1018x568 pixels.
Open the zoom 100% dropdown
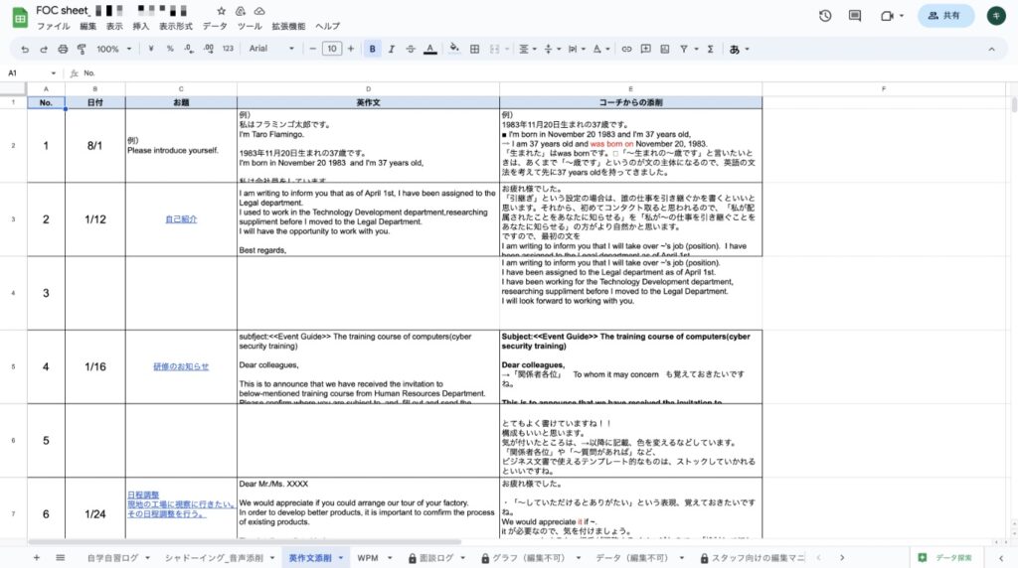(113, 50)
